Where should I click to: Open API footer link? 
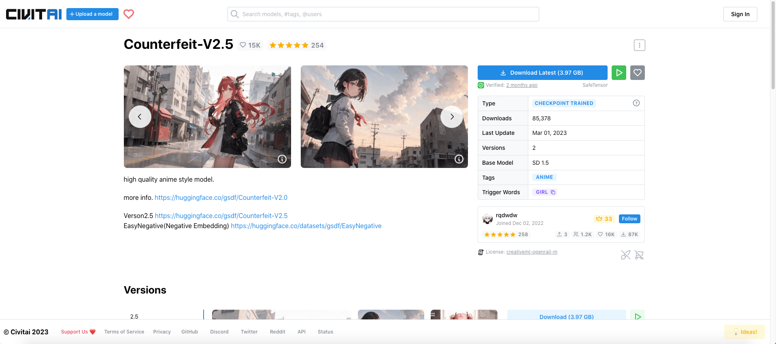(x=302, y=332)
